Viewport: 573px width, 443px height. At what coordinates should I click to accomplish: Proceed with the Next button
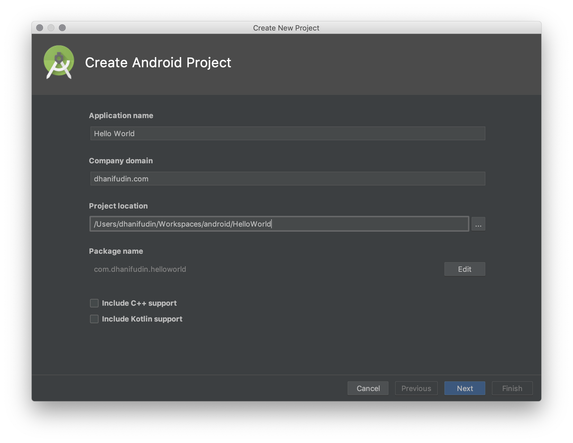465,388
